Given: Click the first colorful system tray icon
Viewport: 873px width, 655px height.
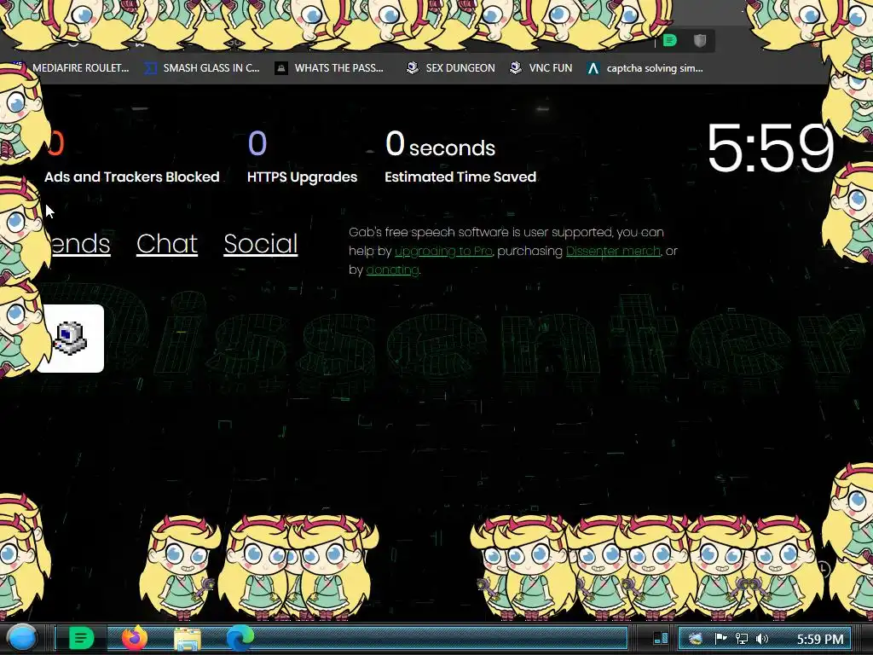Looking at the screenshot, I should coord(696,639).
